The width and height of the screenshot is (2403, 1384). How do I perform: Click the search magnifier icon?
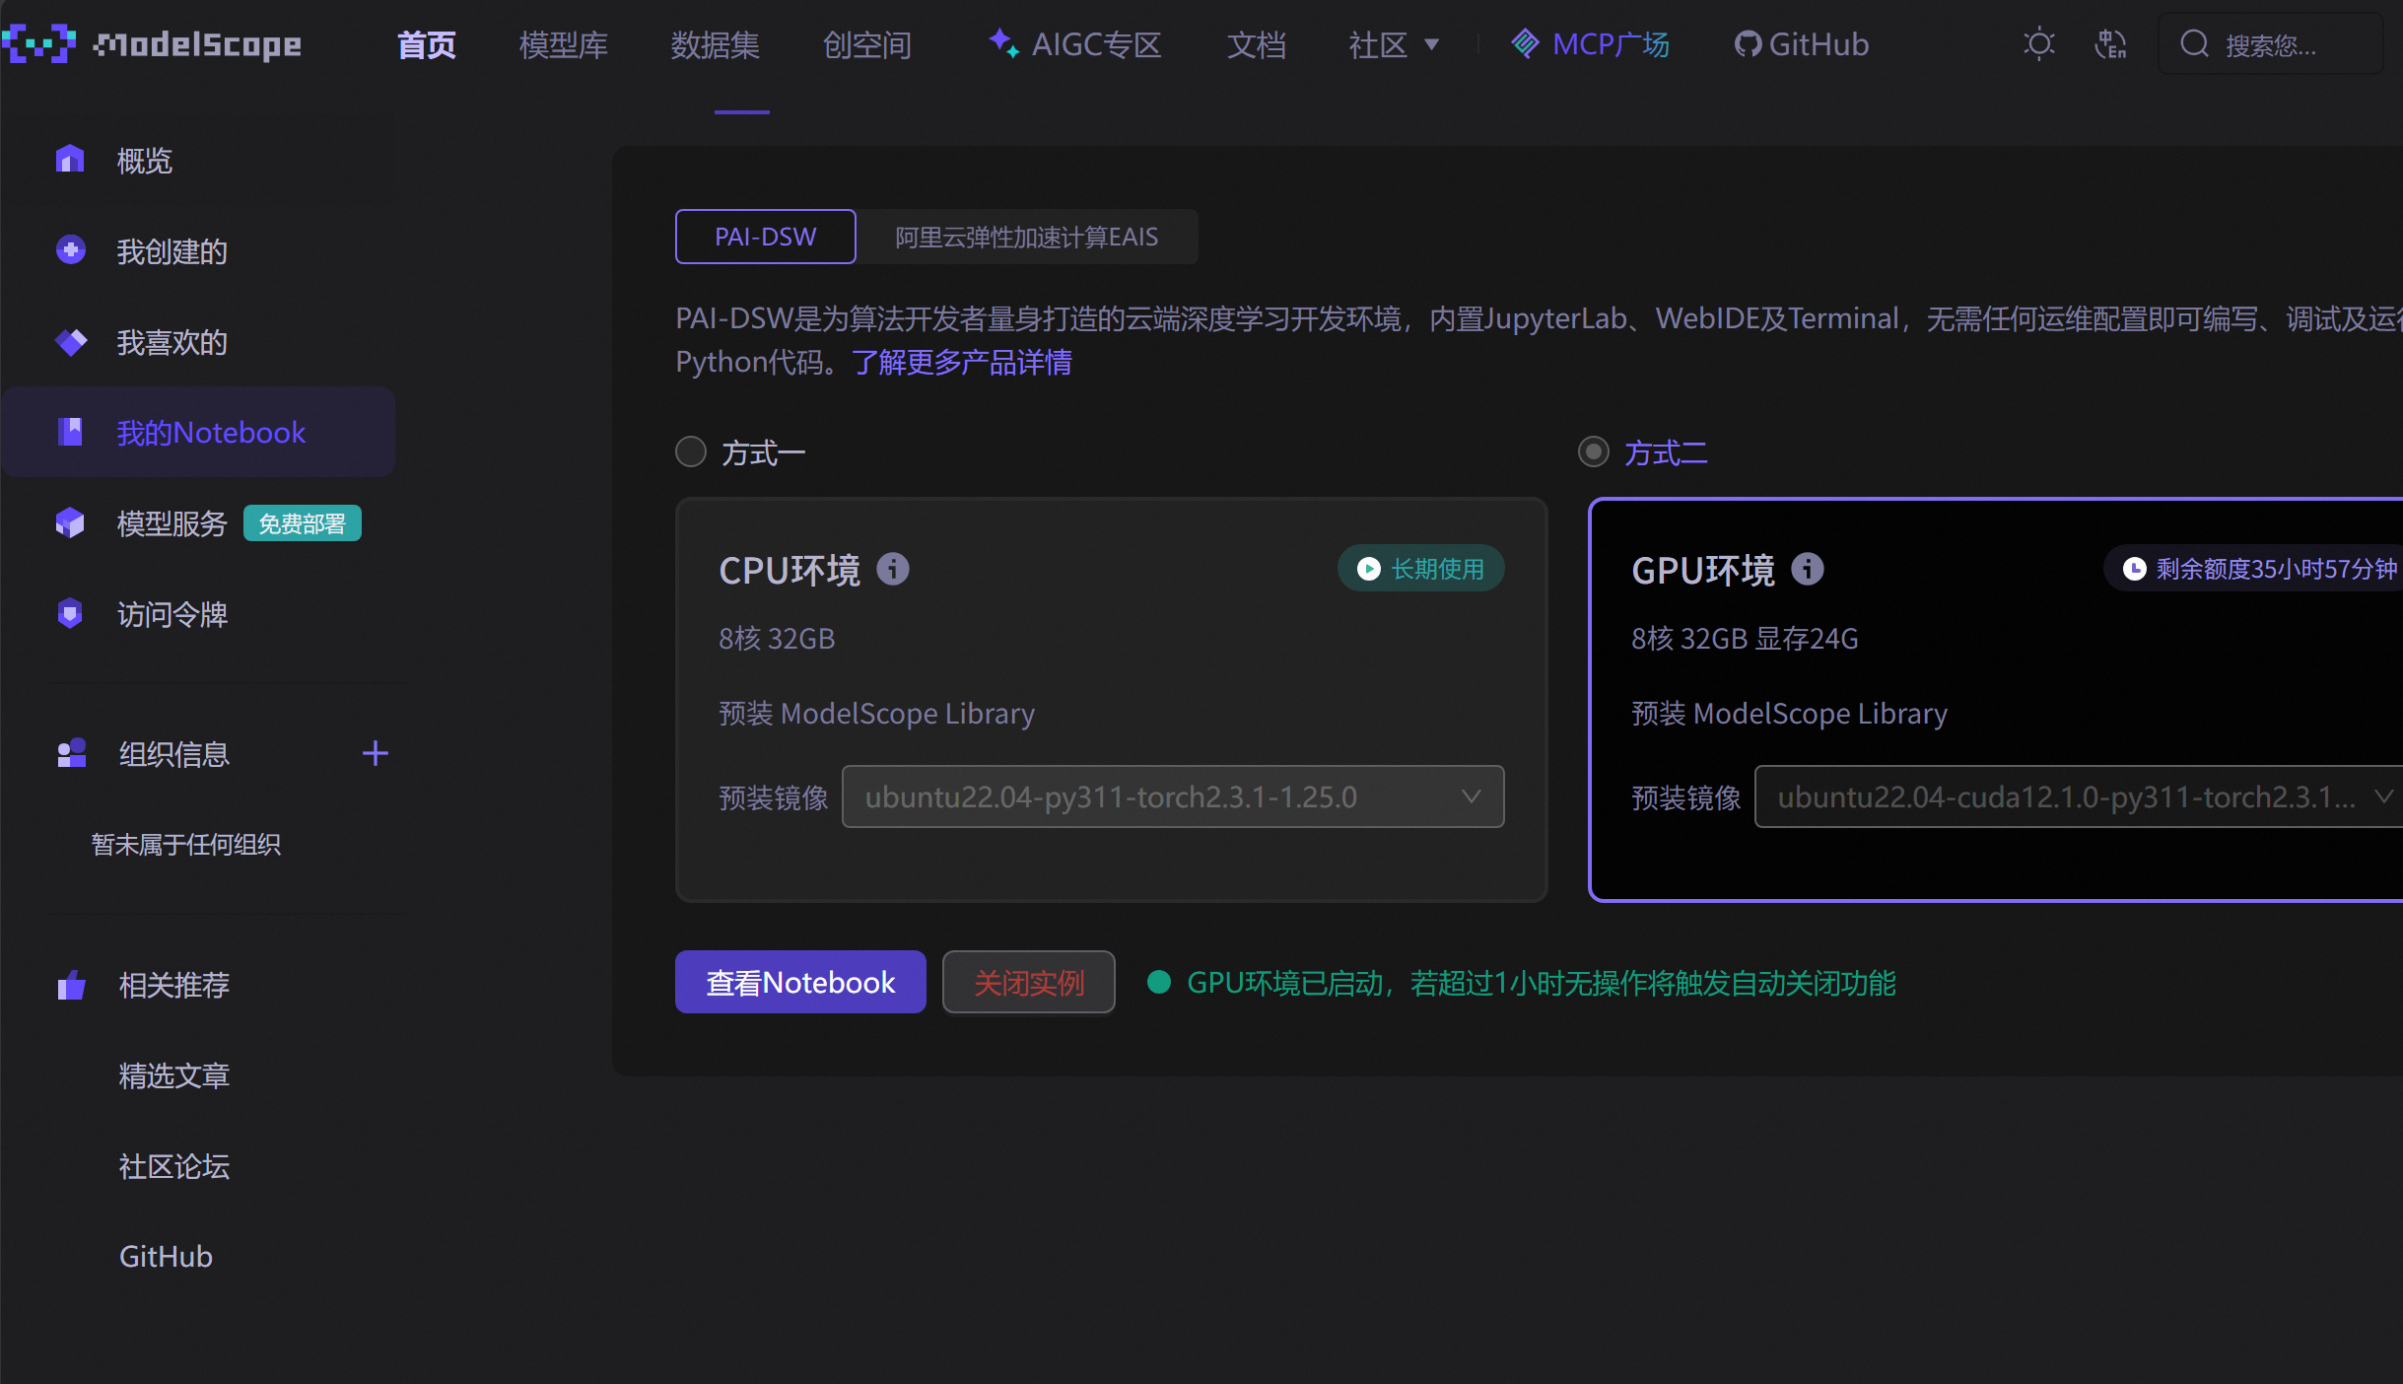point(2194,44)
